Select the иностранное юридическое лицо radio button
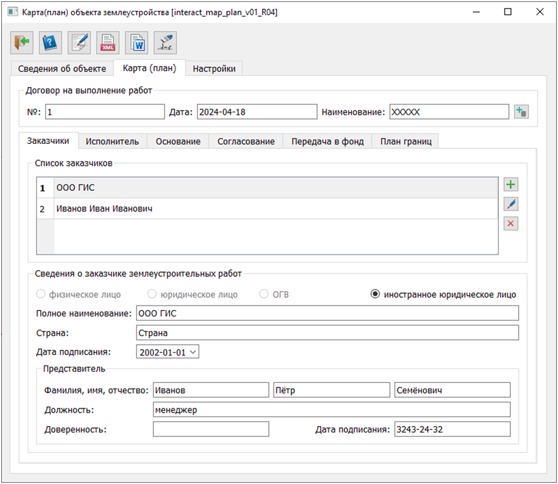The width and height of the screenshot is (558, 484). pyautogui.click(x=375, y=294)
